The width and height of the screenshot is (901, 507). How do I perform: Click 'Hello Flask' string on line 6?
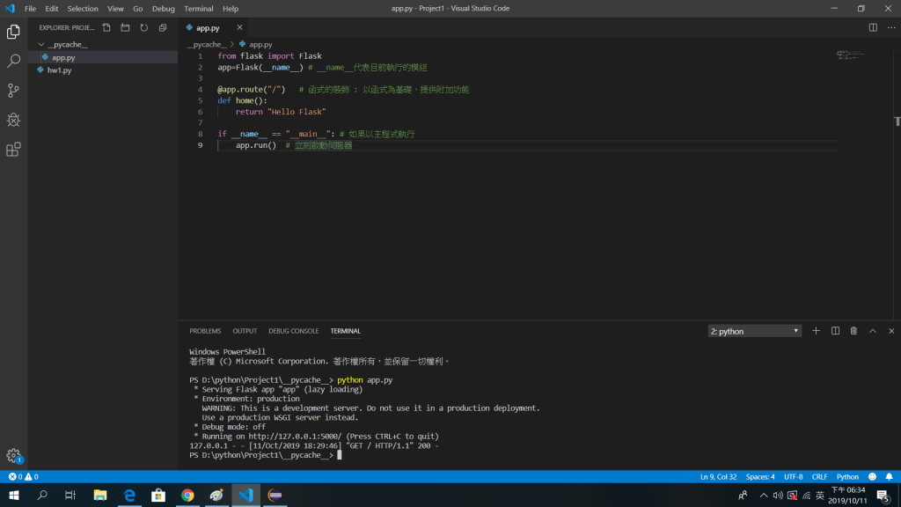297,112
